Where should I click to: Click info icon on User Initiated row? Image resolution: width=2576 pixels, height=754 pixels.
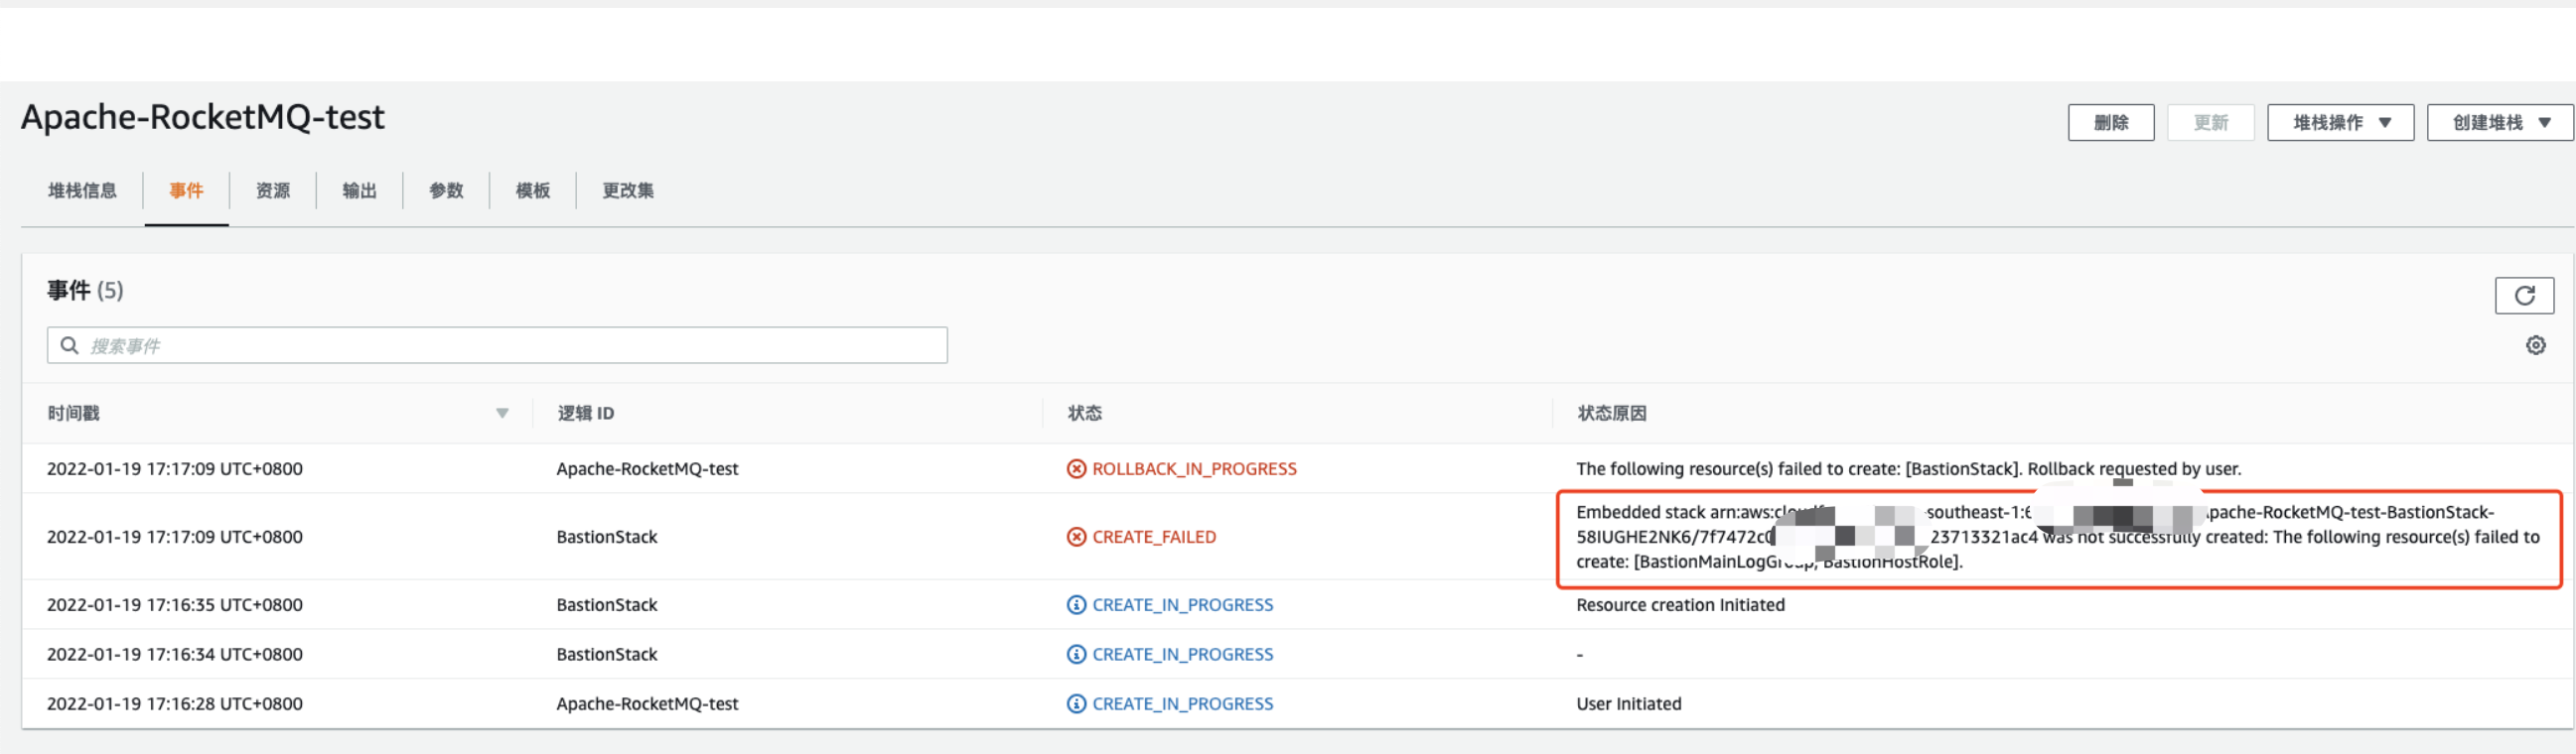point(1076,704)
